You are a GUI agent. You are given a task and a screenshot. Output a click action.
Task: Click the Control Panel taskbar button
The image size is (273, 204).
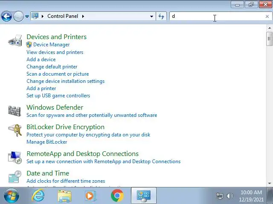click(144, 195)
